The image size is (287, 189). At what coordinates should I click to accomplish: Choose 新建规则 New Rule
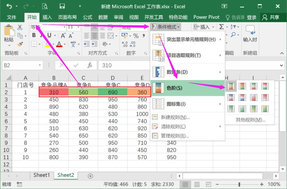point(187,117)
